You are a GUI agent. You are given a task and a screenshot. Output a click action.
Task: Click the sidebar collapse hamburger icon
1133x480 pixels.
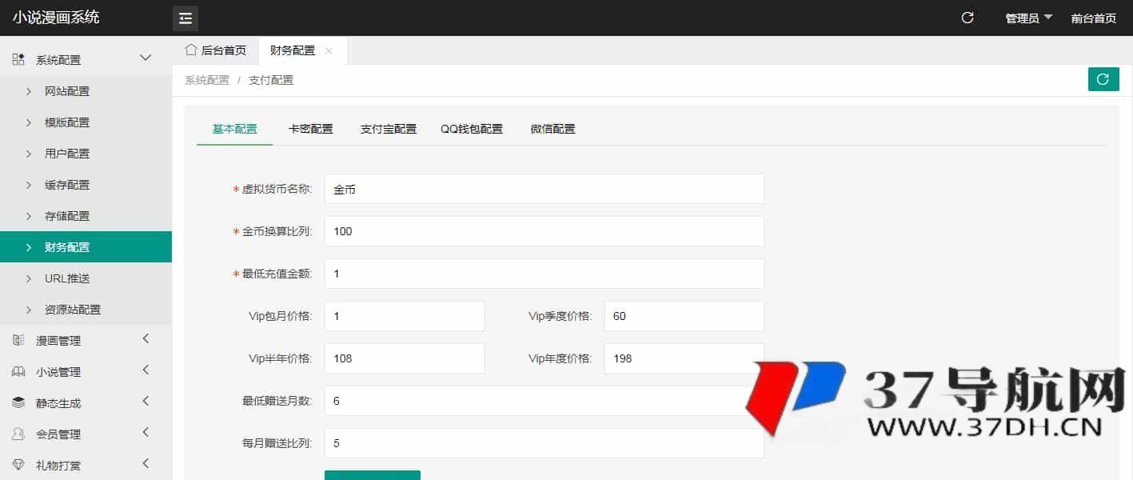point(185,18)
